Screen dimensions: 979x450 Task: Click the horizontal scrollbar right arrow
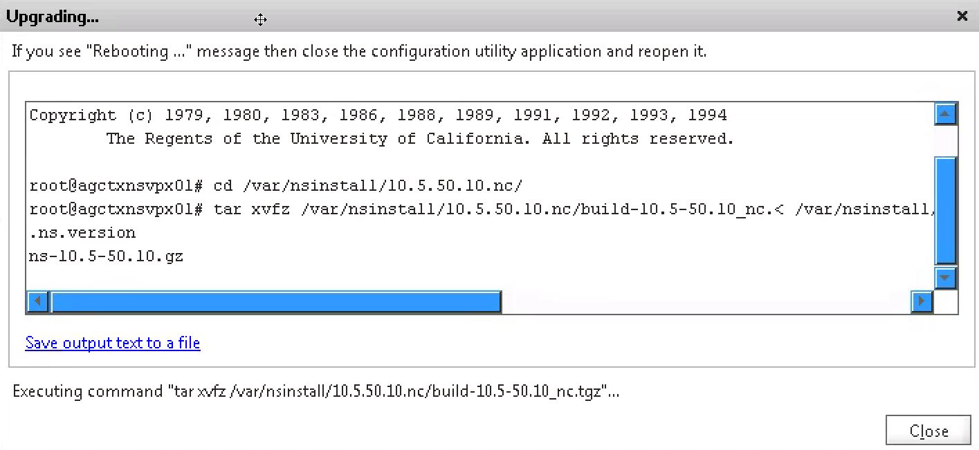point(922,302)
